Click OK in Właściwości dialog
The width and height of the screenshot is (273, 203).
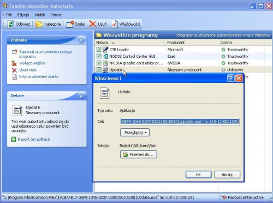click(198, 175)
